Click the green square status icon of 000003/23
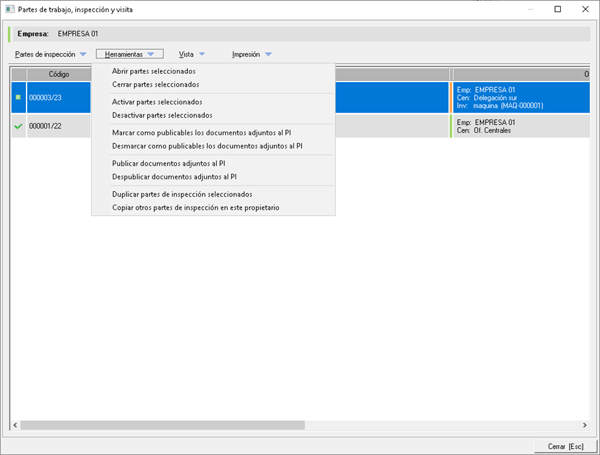600x455 pixels. coord(18,97)
